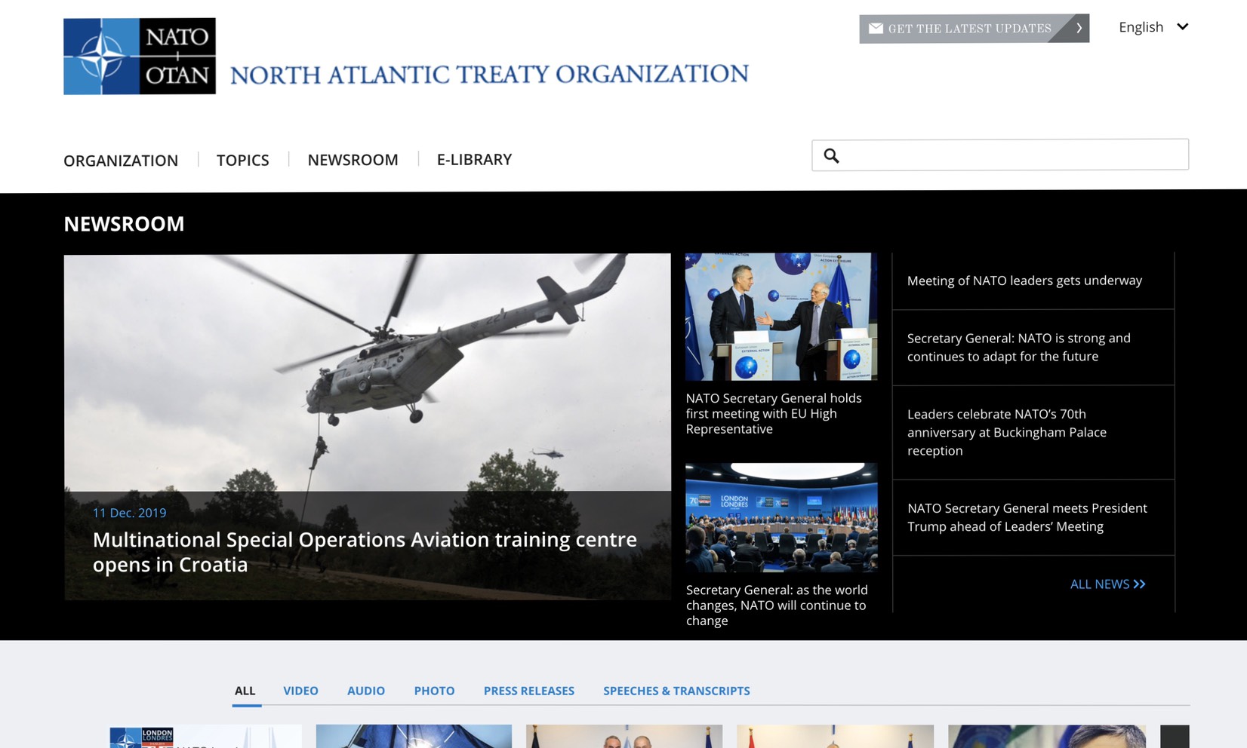Open the Organization menu
The image size is (1247, 748).
coord(121,160)
